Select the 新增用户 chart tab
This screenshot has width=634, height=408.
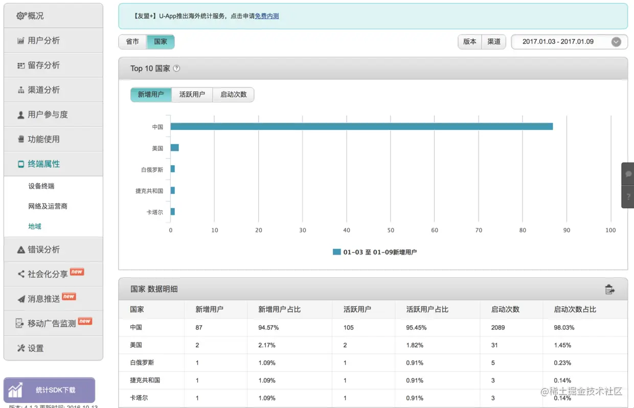pos(151,95)
